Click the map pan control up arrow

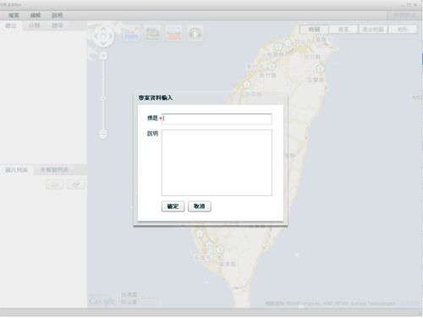click(x=103, y=29)
